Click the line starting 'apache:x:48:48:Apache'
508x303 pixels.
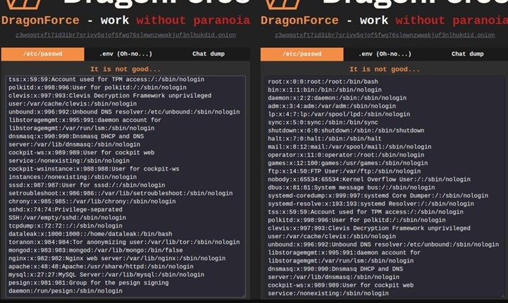point(101,266)
